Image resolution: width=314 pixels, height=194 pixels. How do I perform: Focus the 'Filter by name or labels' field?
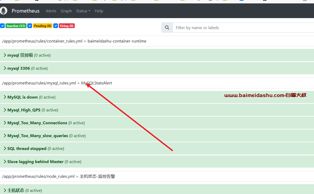point(243,28)
